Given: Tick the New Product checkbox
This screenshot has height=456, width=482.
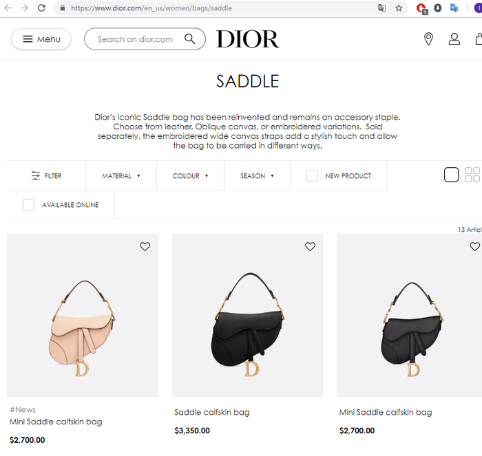Looking at the screenshot, I should pyautogui.click(x=312, y=175).
